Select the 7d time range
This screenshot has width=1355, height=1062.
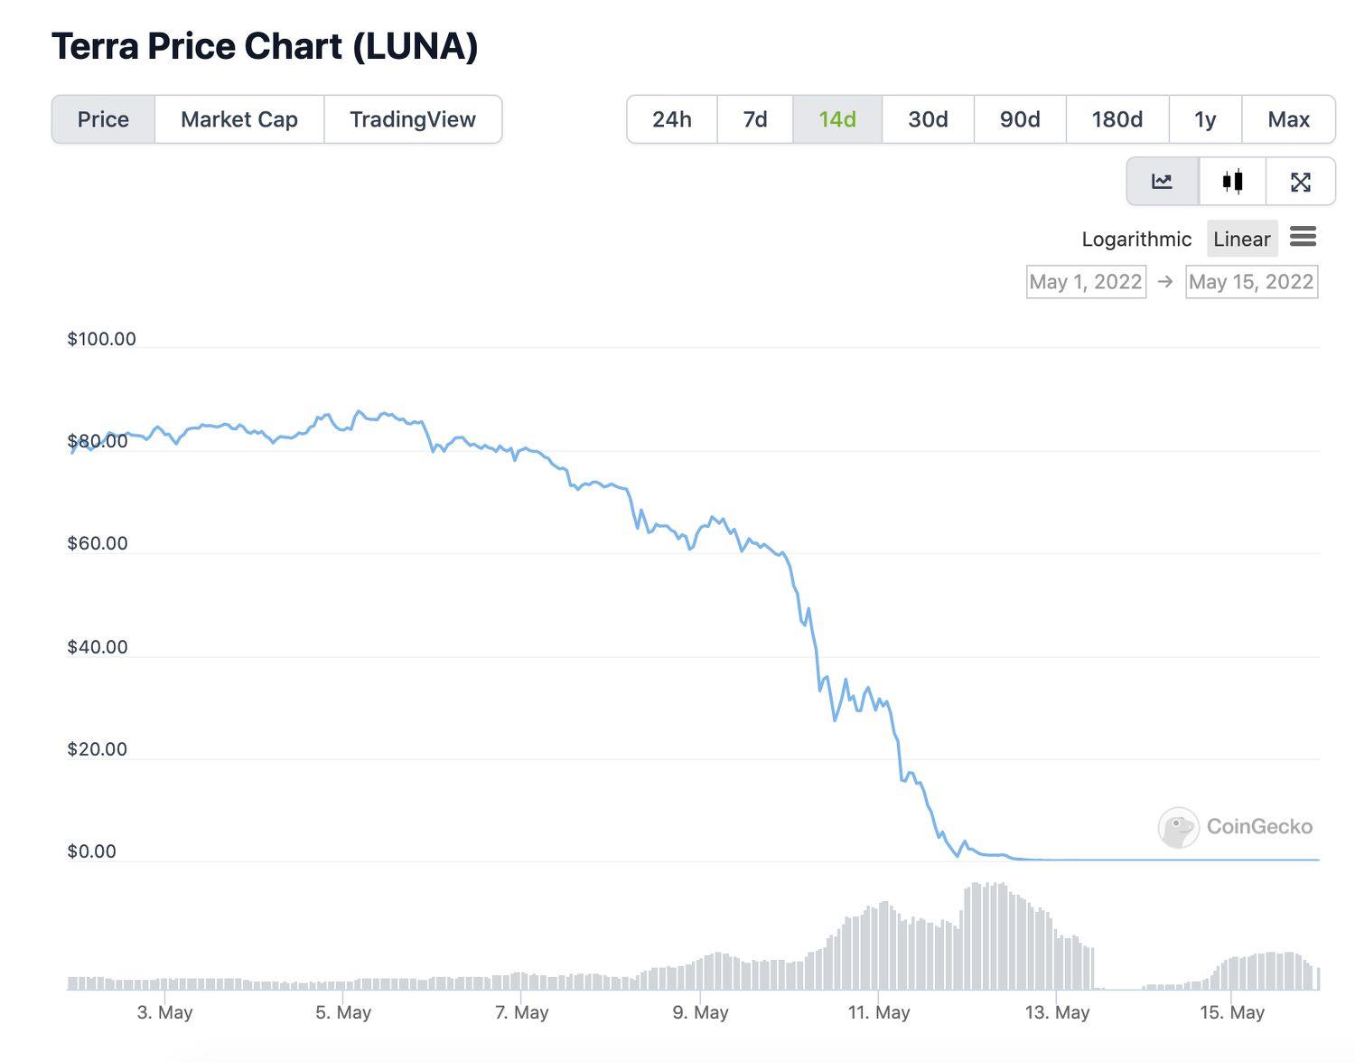pos(755,119)
